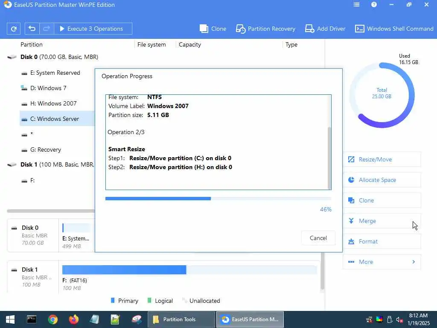
Task: Click the Capacity column header
Action: point(190,44)
